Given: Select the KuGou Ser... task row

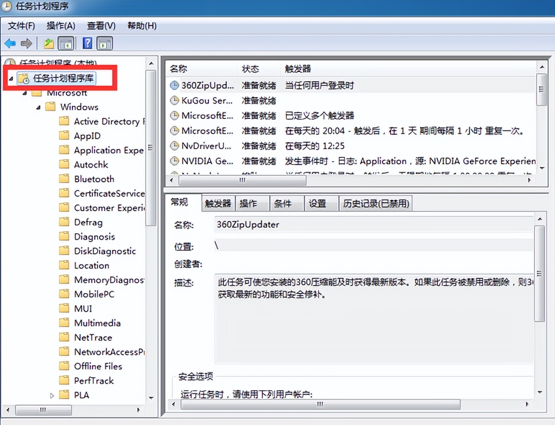Looking at the screenshot, I should (x=204, y=101).
